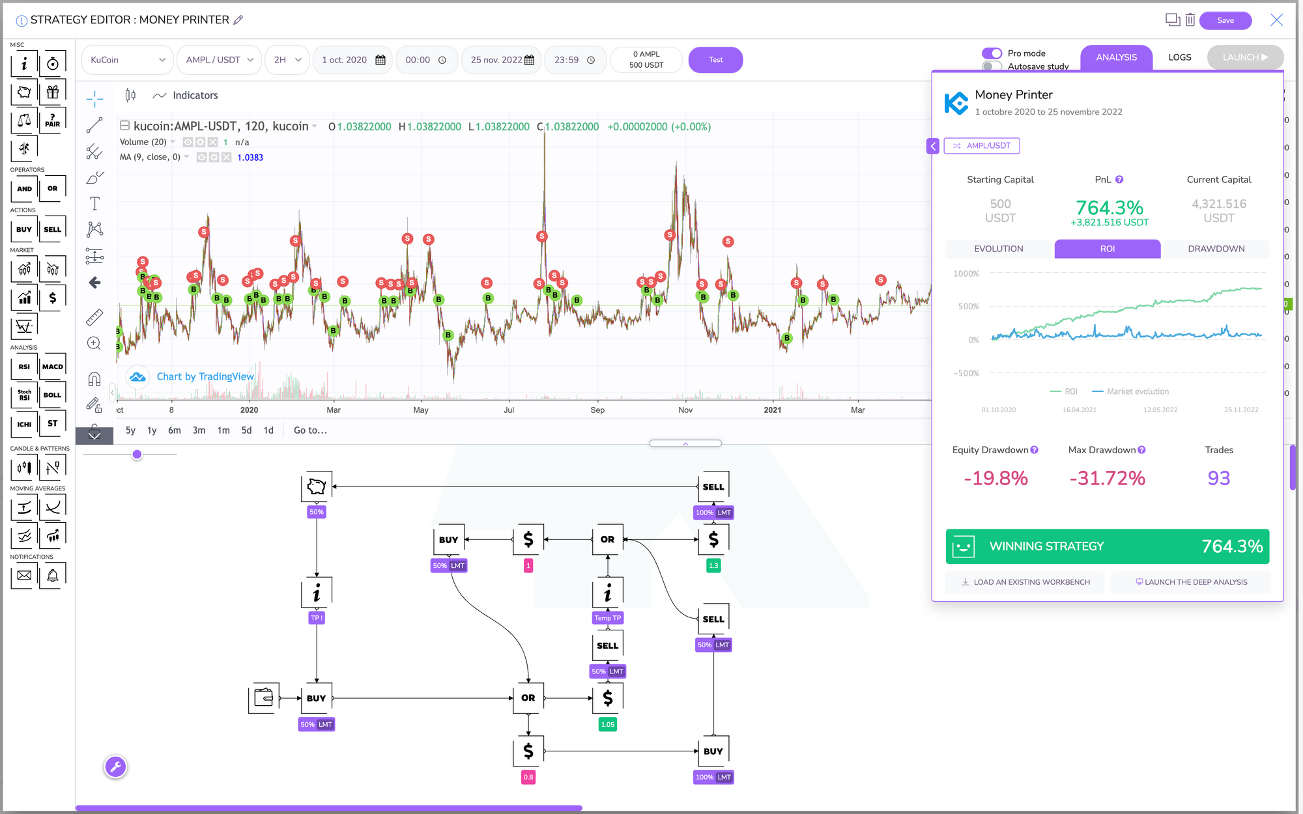Click the zoom in chart tool

coord(94,343)
